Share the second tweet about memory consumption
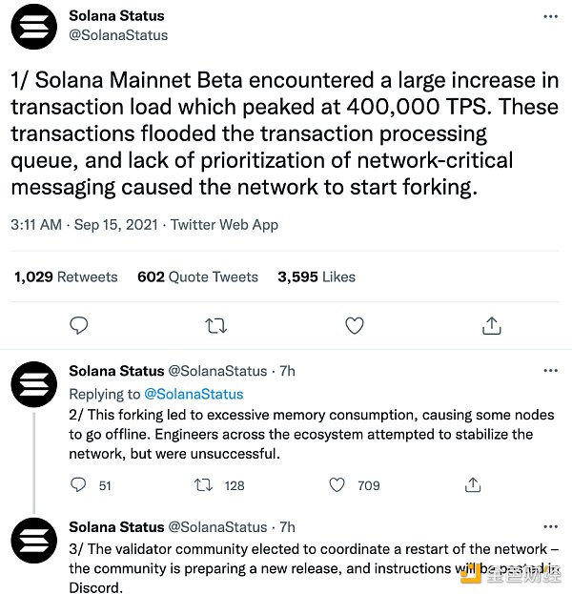This screenshot has height=594, width=572. coord(473,485)
